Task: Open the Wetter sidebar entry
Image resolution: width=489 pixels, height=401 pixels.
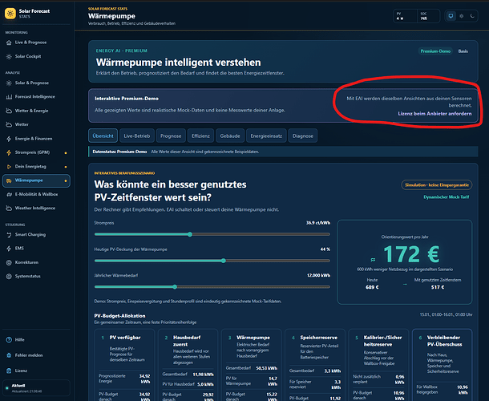Action: 22,124
